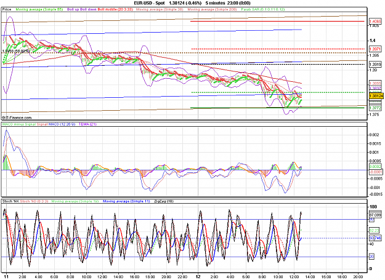The height and width of the screenshot is (280, 385).
Task: Click the 'TEMA (21)' legend label
Action: [x=87, y=124]
